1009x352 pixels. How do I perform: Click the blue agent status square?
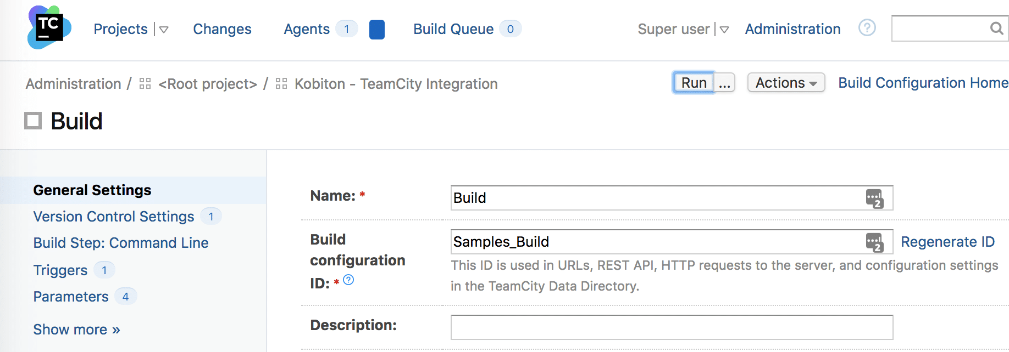[377, 30]
